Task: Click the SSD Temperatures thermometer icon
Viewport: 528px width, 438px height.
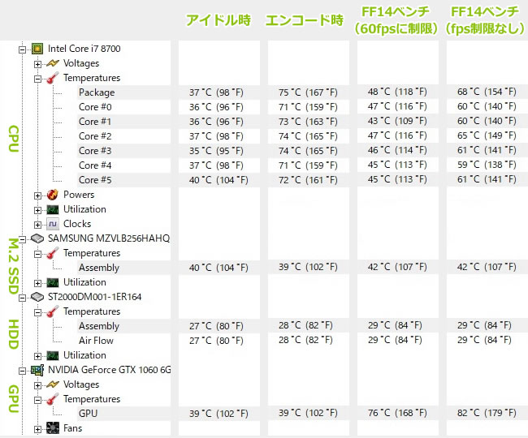Action: click(53, 253)
